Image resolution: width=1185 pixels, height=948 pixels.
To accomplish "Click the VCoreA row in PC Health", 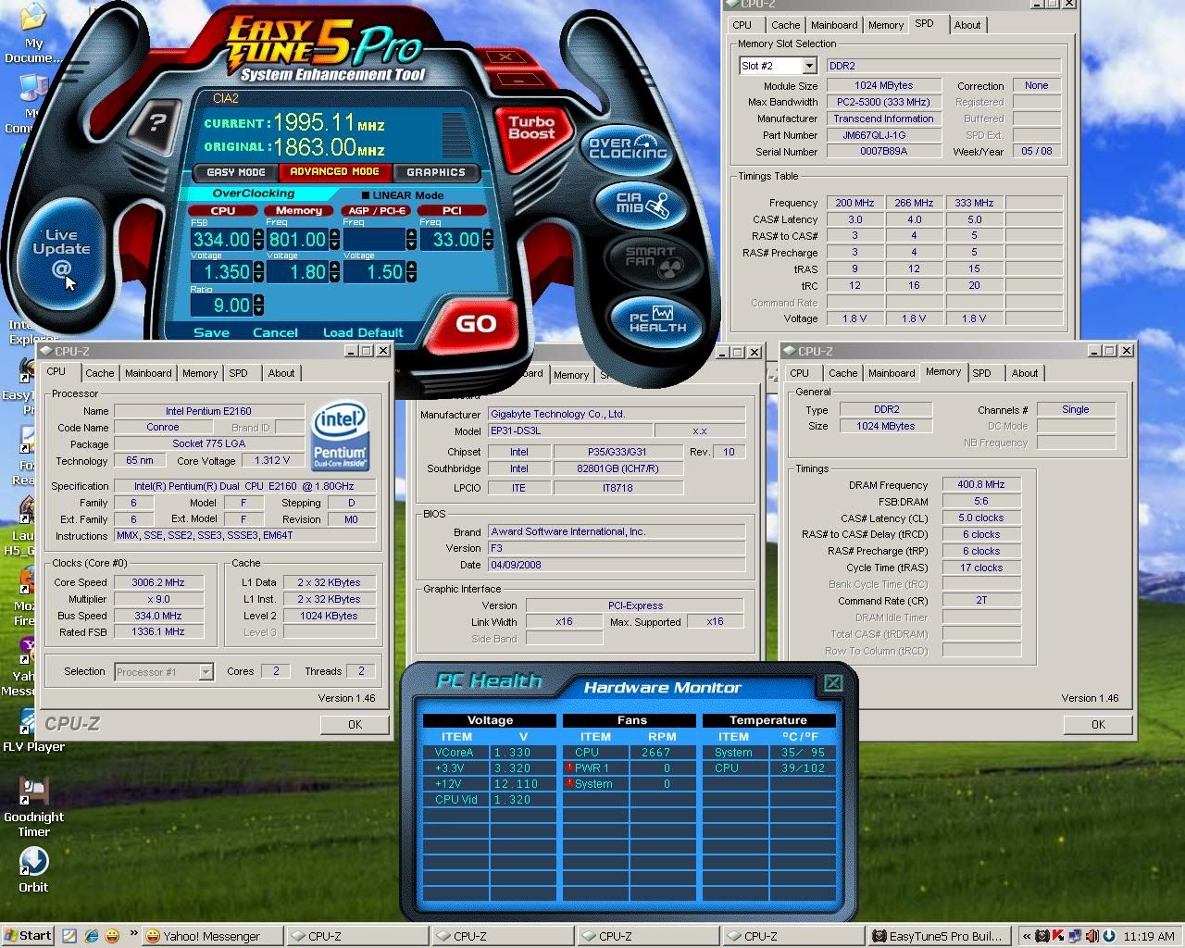I will 489,753.
